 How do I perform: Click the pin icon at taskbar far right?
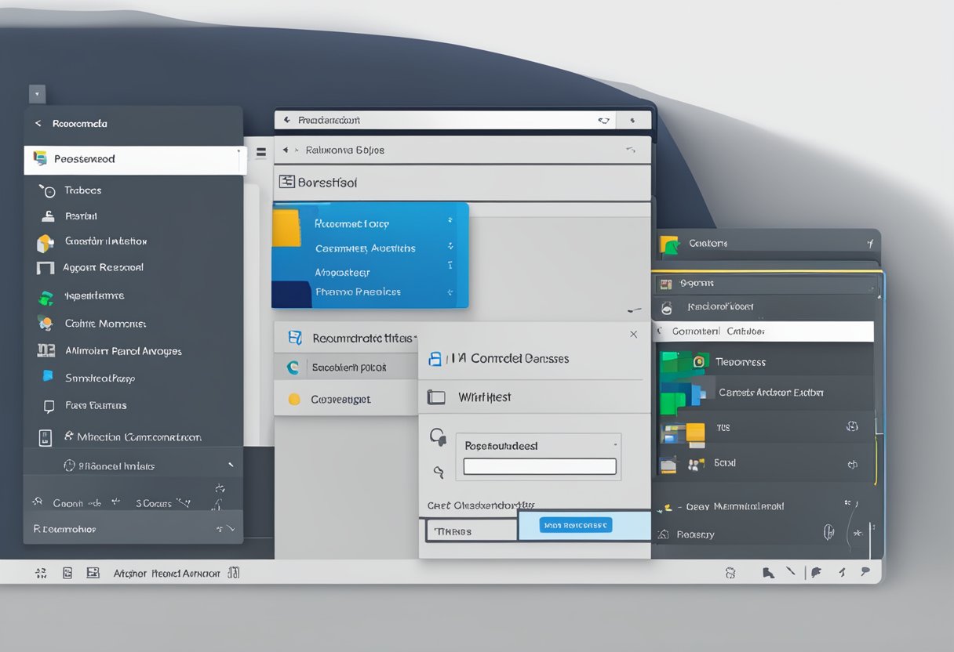pos(865,572)
